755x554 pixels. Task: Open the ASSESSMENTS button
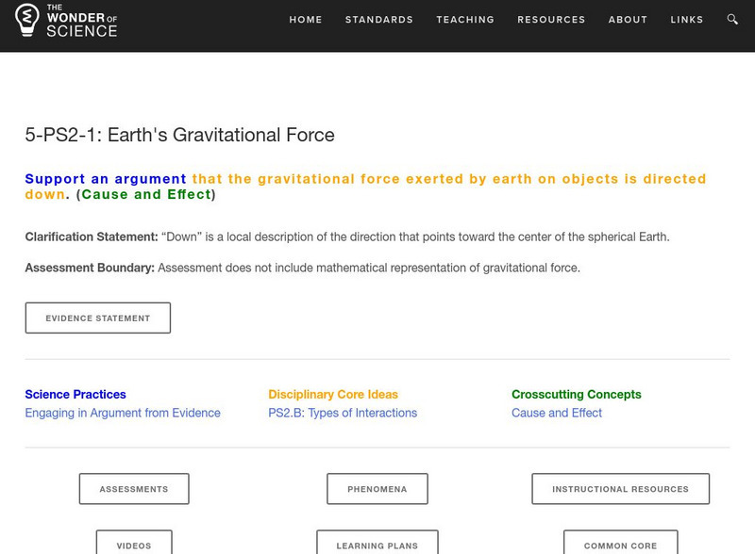[x=133, y=489]
